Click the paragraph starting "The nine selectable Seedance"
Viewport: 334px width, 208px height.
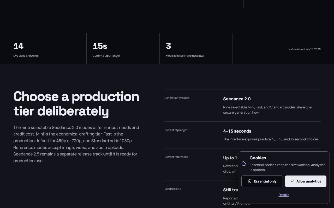[x=76, y=144]
